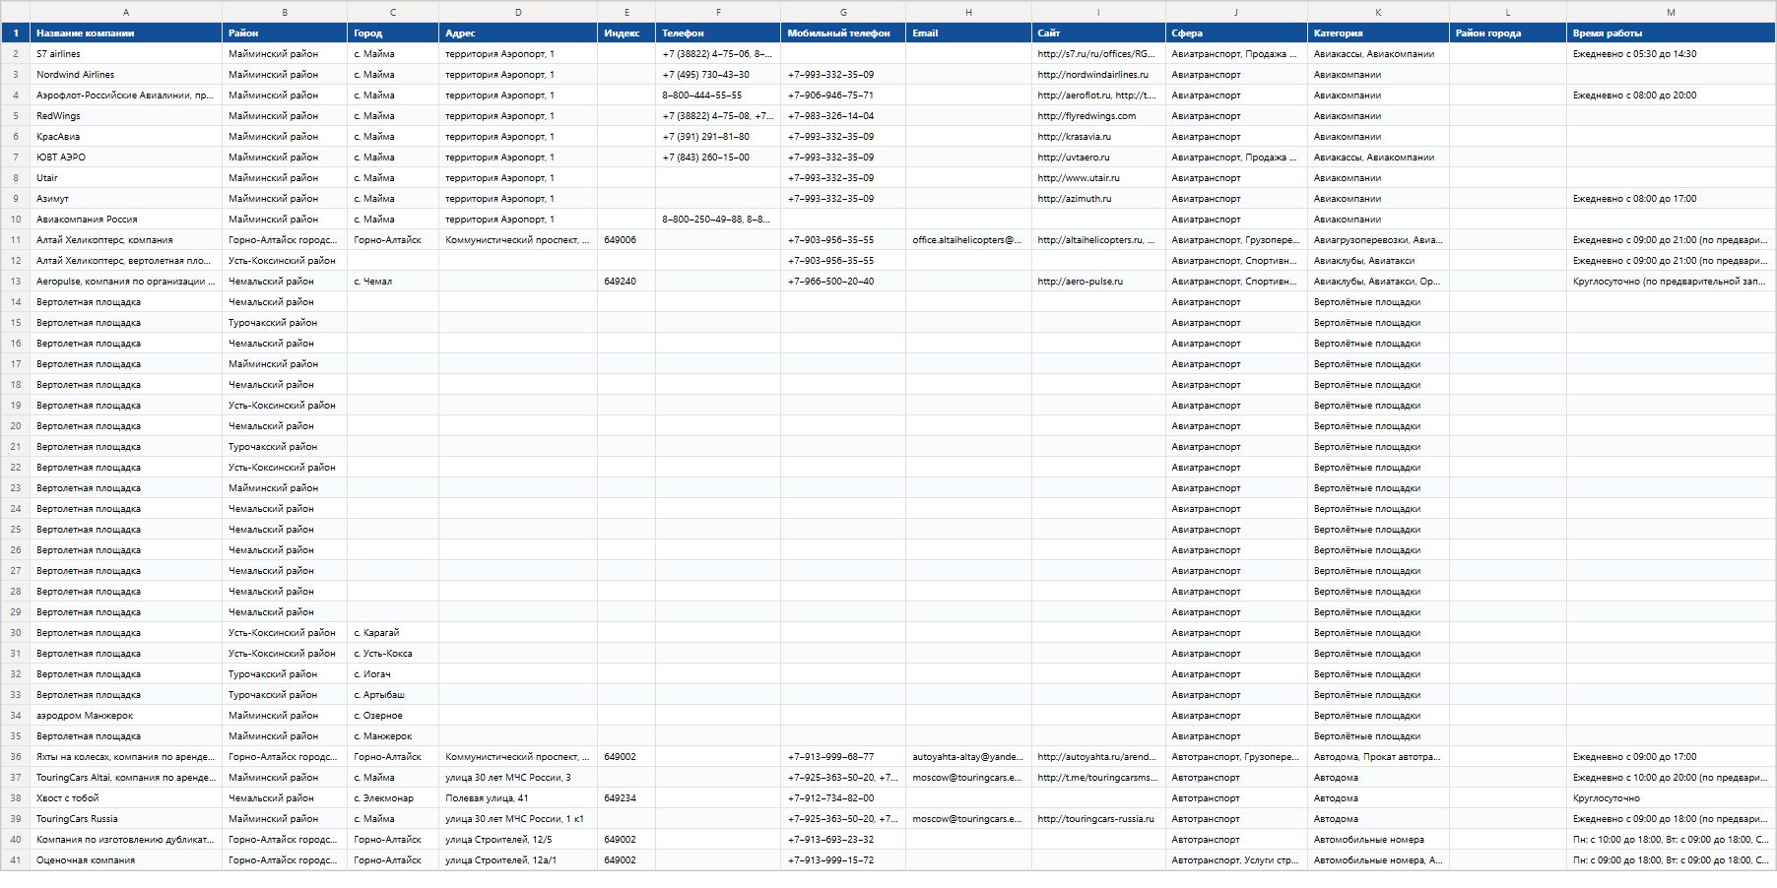This screenshot has height=888, width=1777.
Task: Select the 'TouringCars Russia' company cell
Action: pos(126,819)
